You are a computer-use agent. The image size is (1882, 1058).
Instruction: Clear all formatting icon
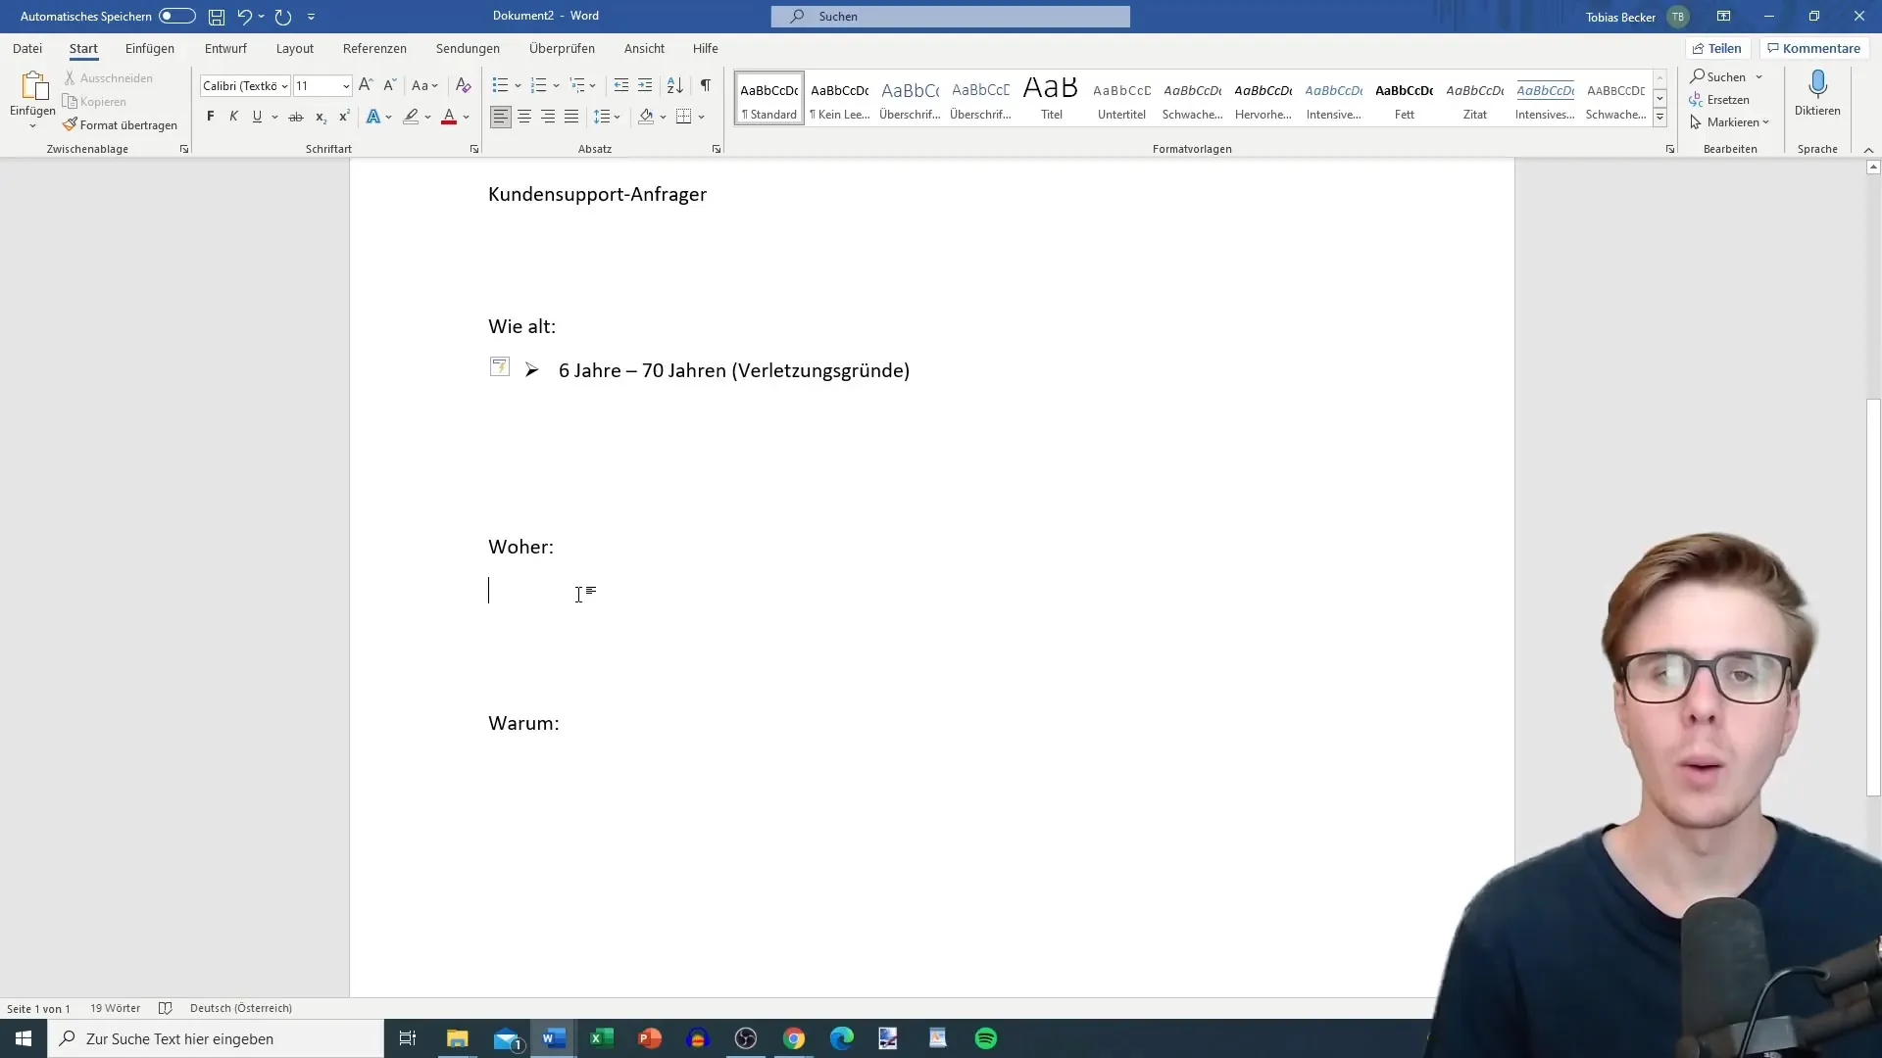point(464,85)
